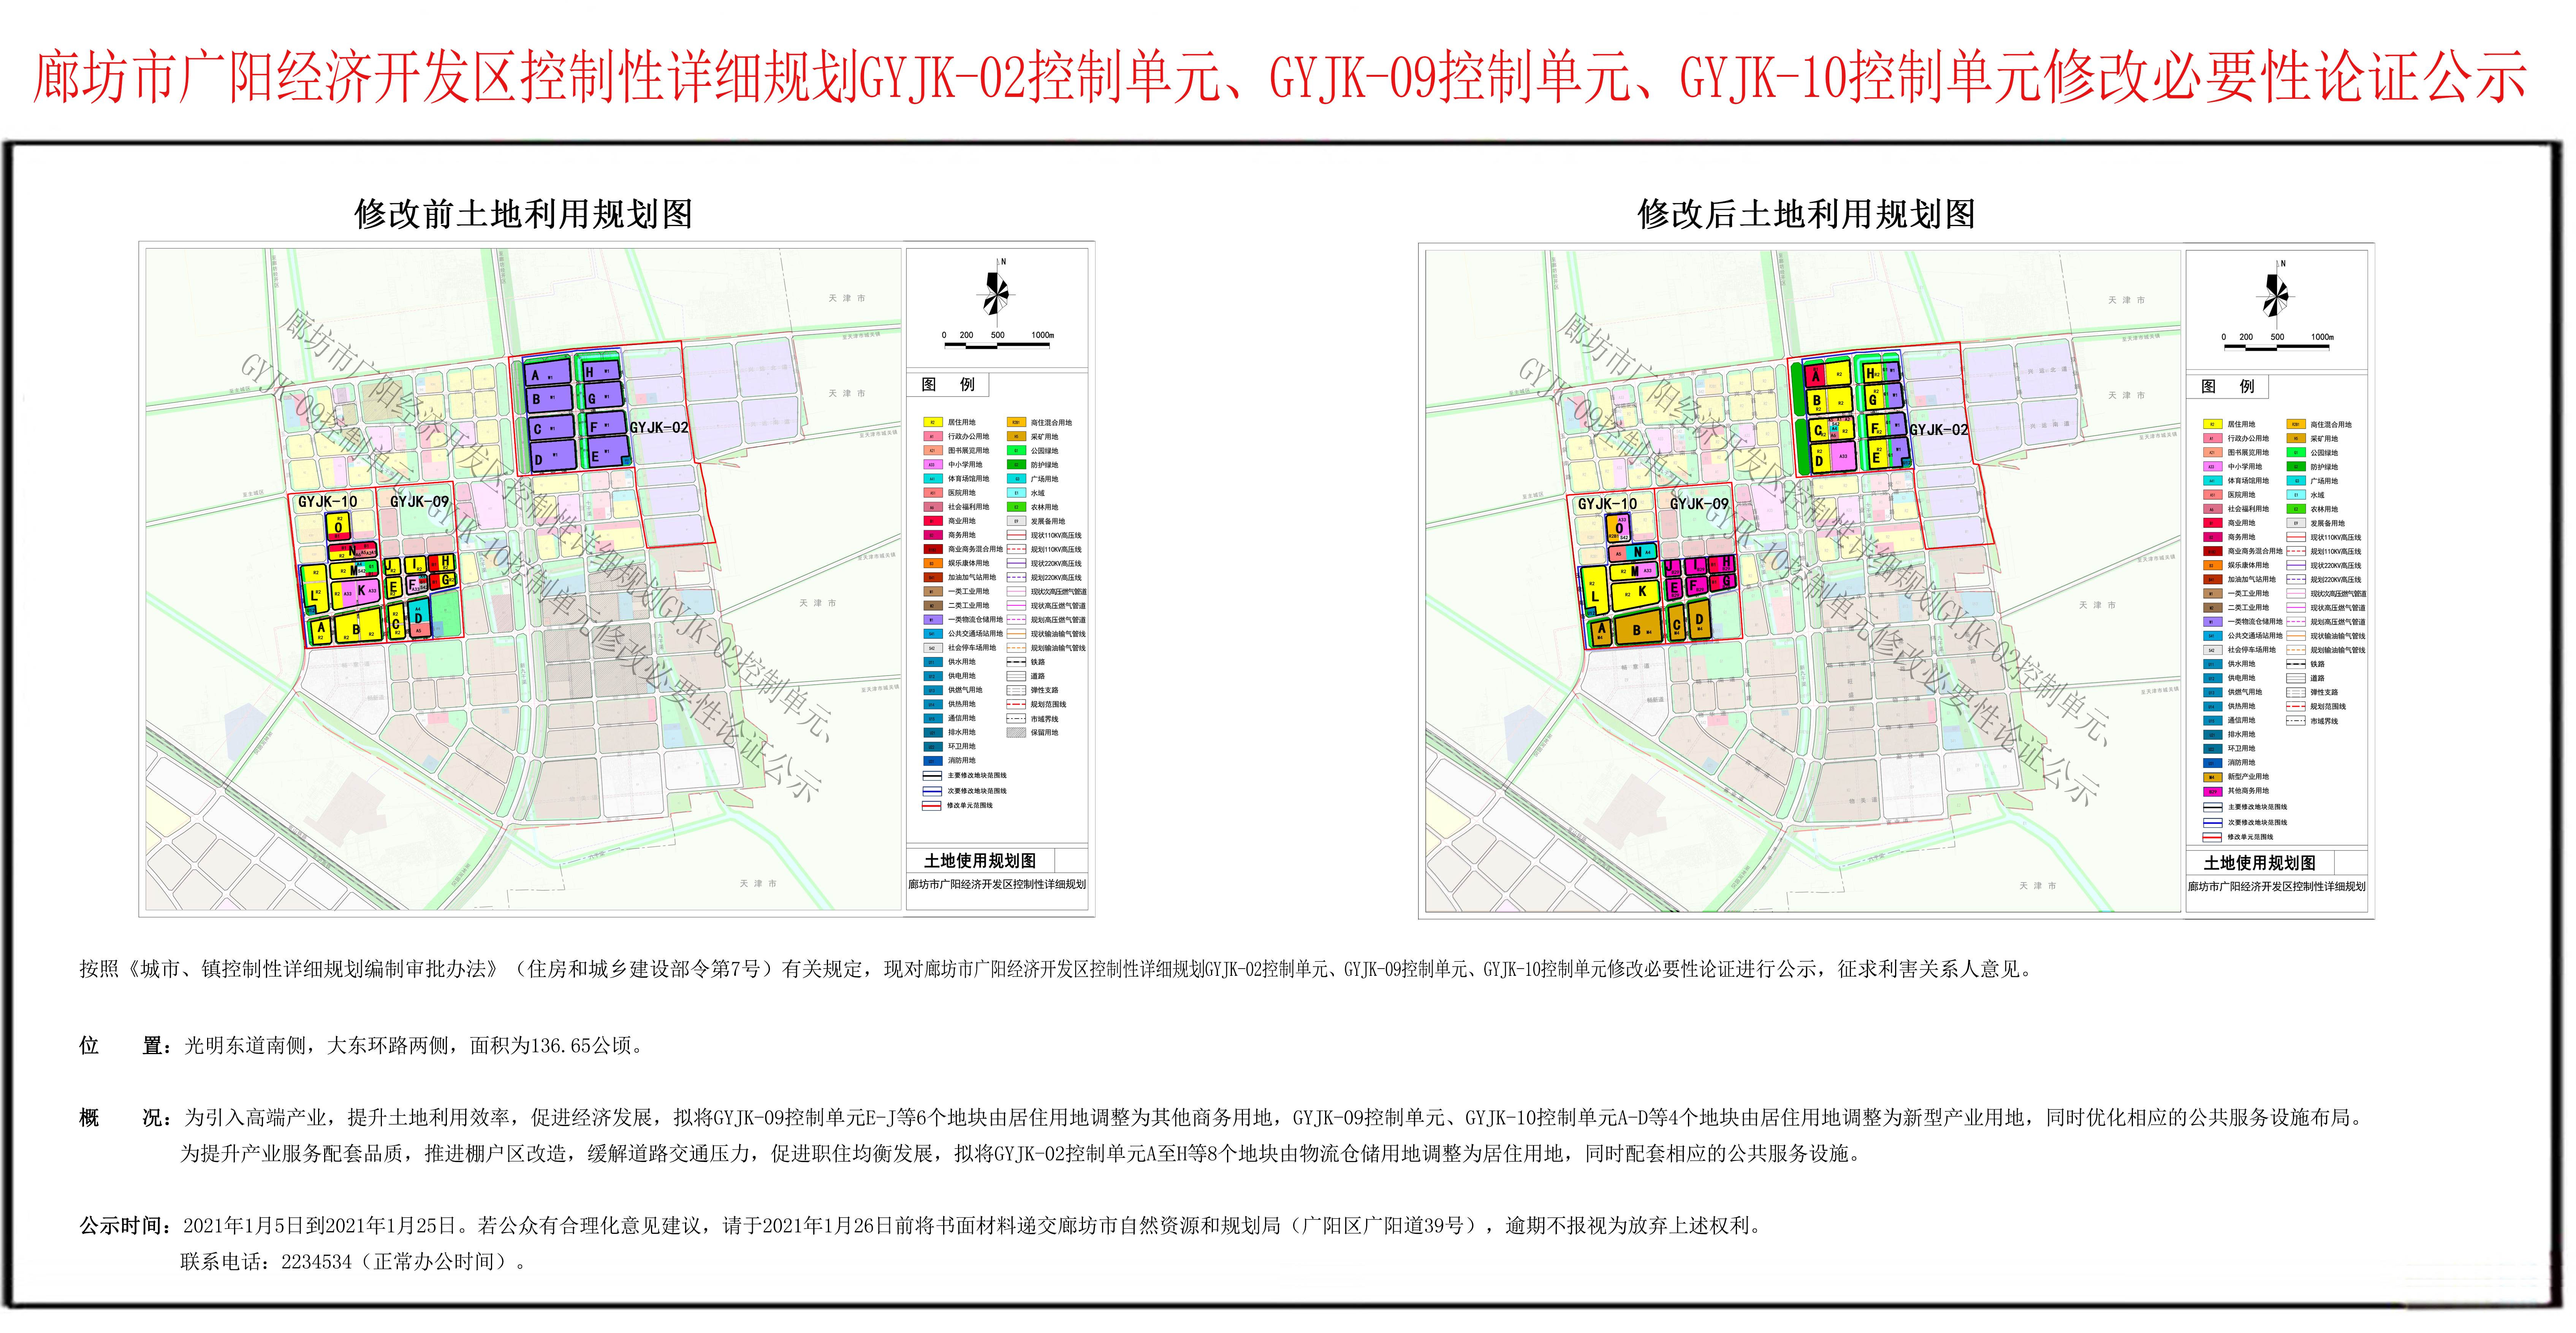
Task: Click the 0-1000m scale bar in the before map
Action: (997, 340)
